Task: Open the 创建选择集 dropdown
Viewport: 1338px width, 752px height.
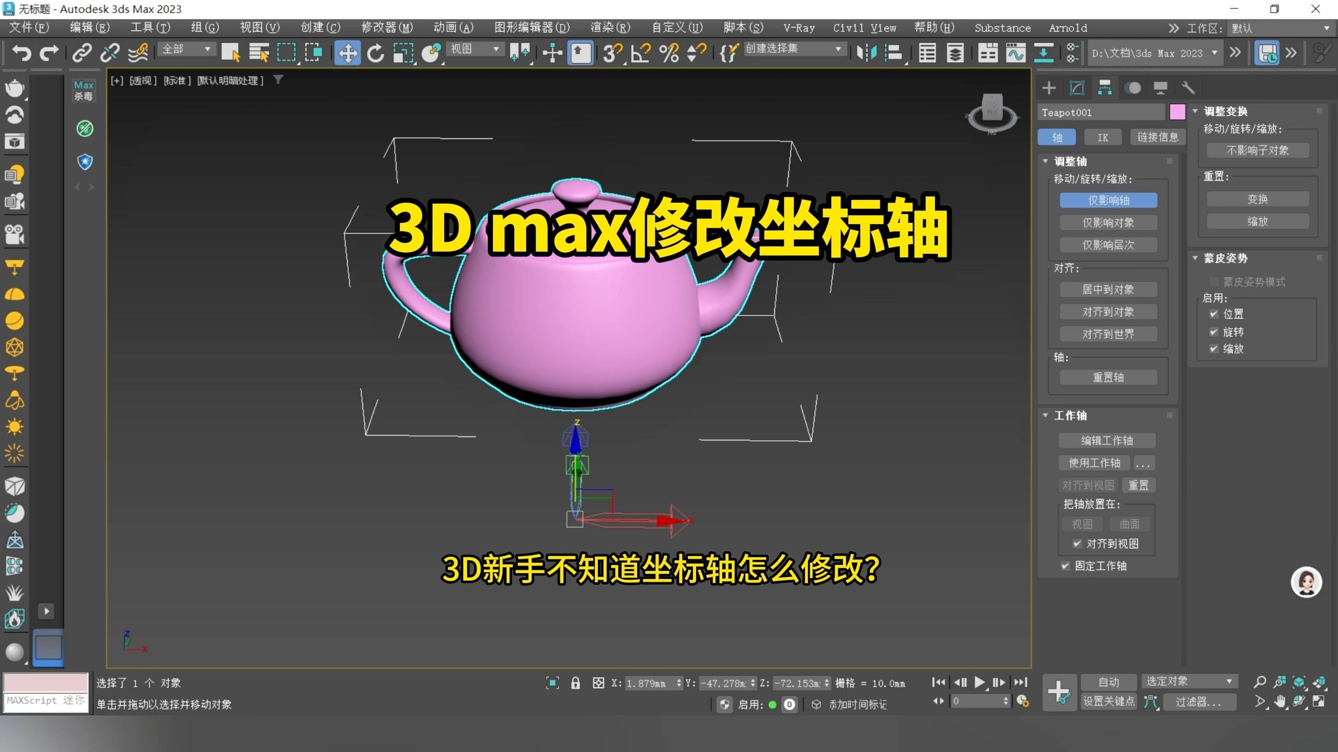Action: click(x=839, y=48)
